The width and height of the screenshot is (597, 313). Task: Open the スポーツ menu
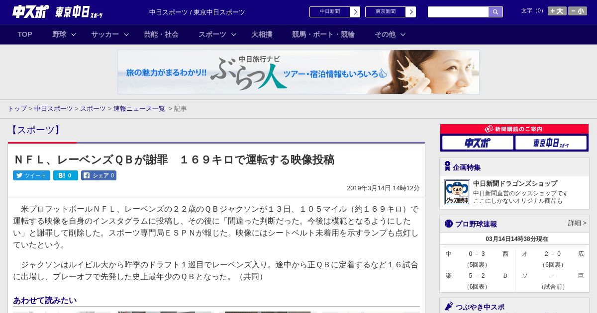pos(212,34)
